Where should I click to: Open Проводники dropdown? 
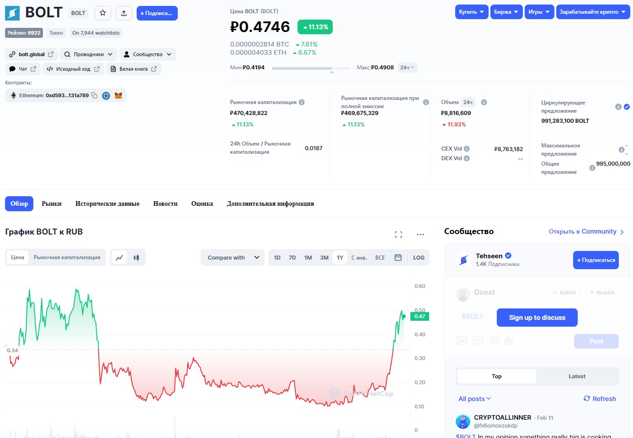click(89, 54)
